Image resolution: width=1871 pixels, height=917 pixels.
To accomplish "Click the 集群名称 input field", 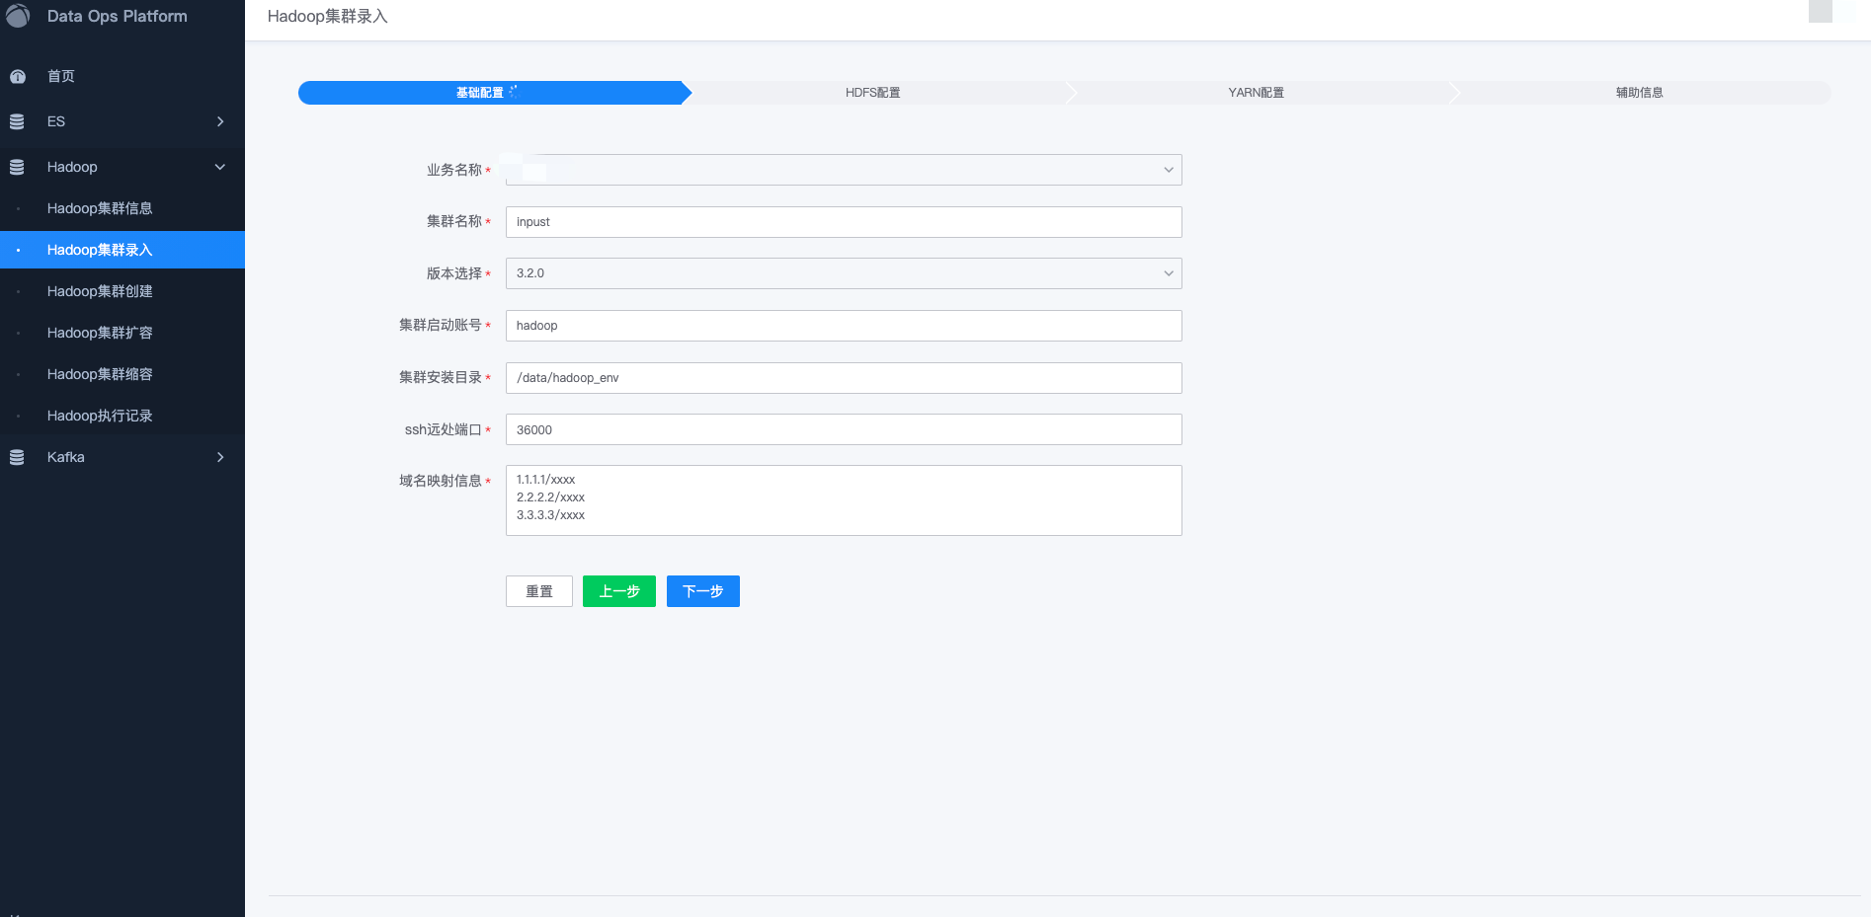I will pos(844,222).
